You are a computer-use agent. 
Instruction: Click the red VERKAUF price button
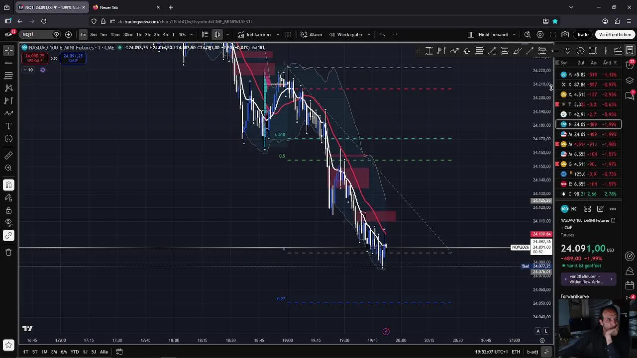(35, 58)
